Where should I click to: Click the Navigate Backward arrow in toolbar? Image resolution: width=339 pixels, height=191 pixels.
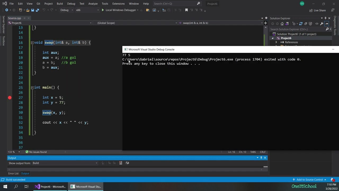click(7, 10)
